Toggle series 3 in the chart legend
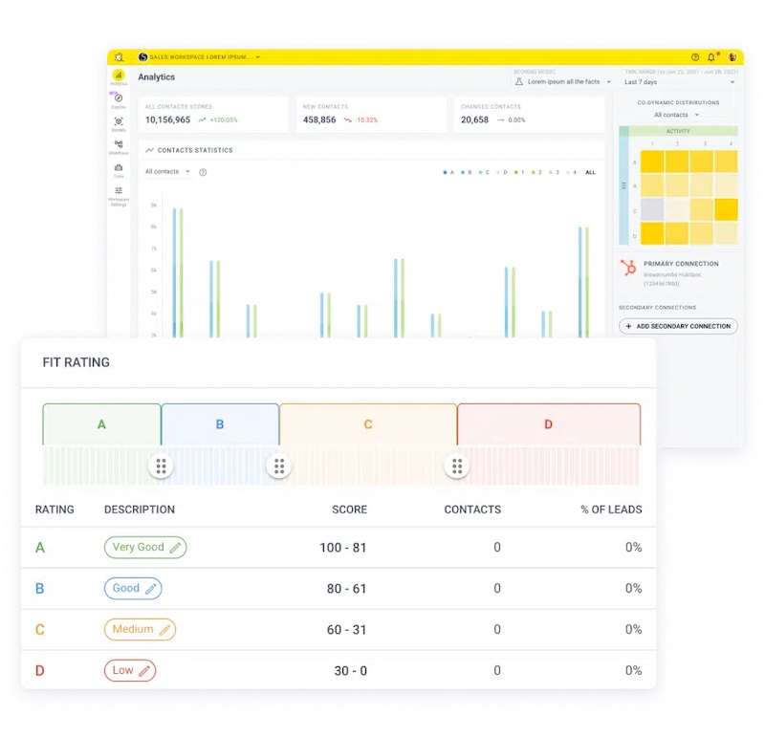This screenshot has width=765, height=738. coord(555,172)
